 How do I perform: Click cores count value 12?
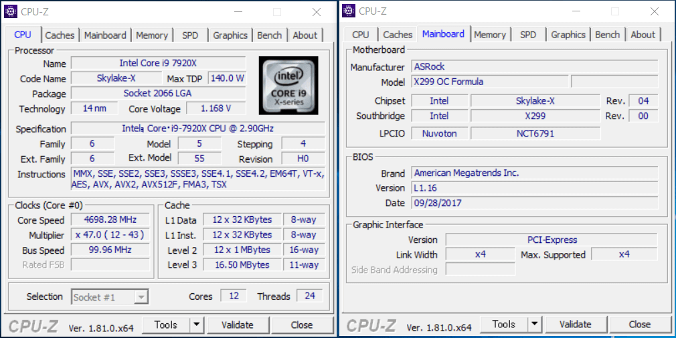point(233,296)
